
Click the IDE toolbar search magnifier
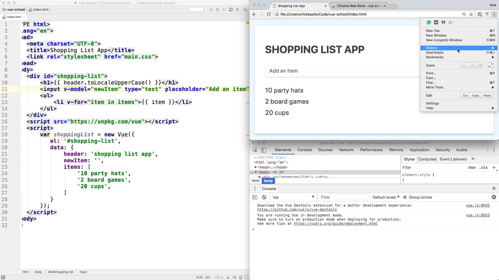[244, 10]
